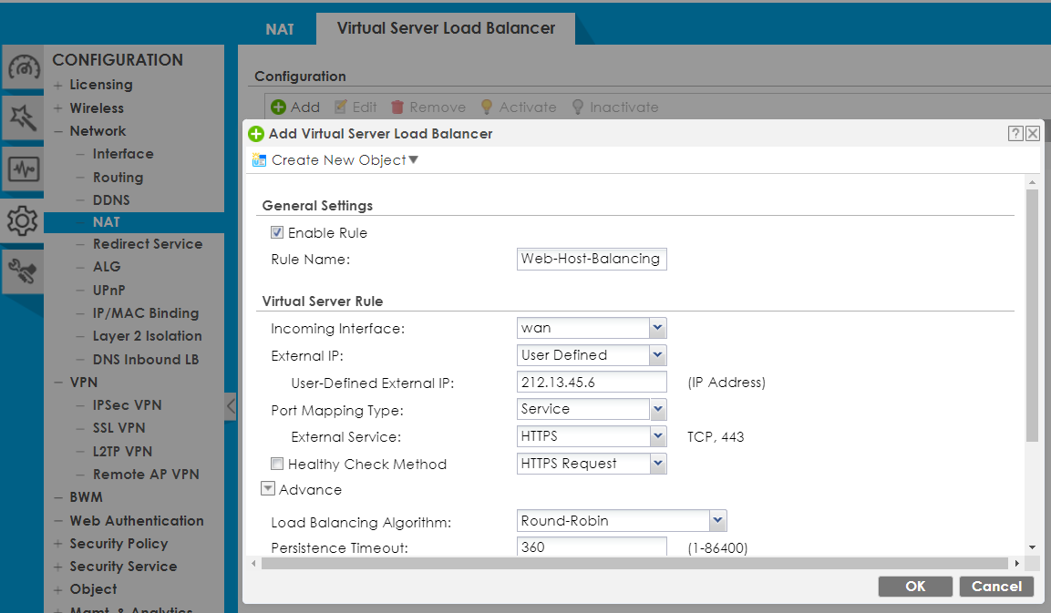This screenshot has height=613, width=1051.
Task: Click the Create New Object icon
Action: pyautogui.click(x=259, y=160)
